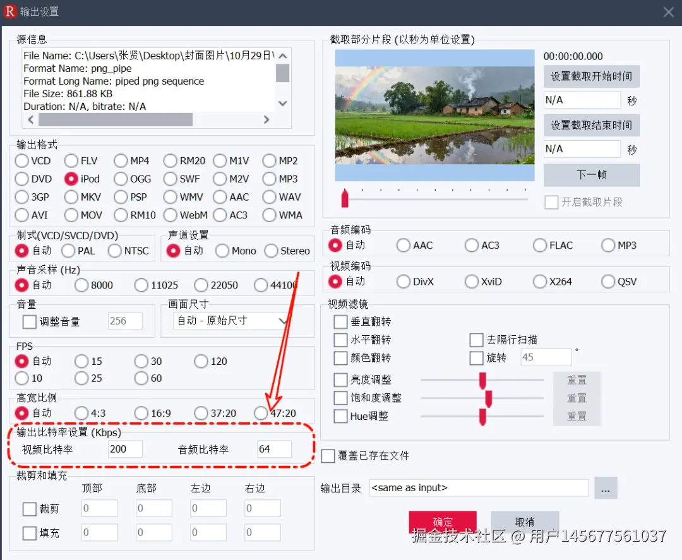
Task: Open output directory browse button (...)
Action: tap(606, 488)
